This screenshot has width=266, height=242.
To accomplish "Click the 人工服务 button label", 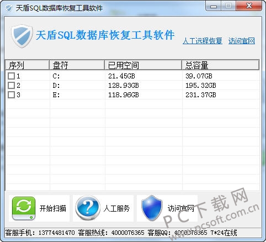I will pos(116,208).
